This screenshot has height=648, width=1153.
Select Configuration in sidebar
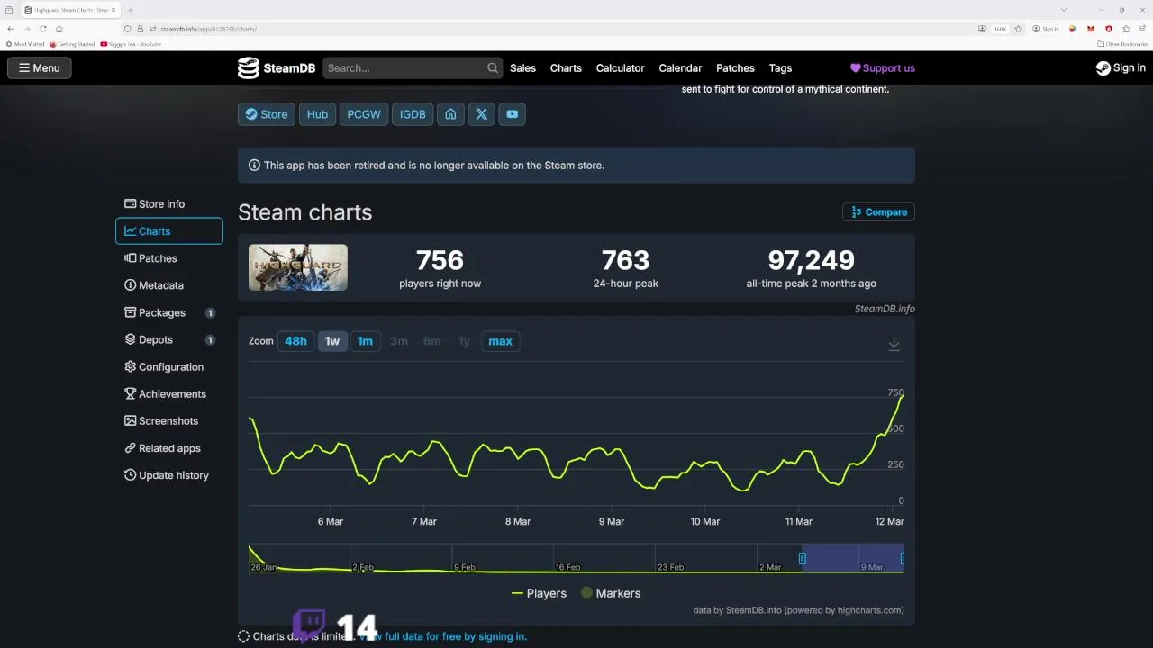(x=169, y=366)
